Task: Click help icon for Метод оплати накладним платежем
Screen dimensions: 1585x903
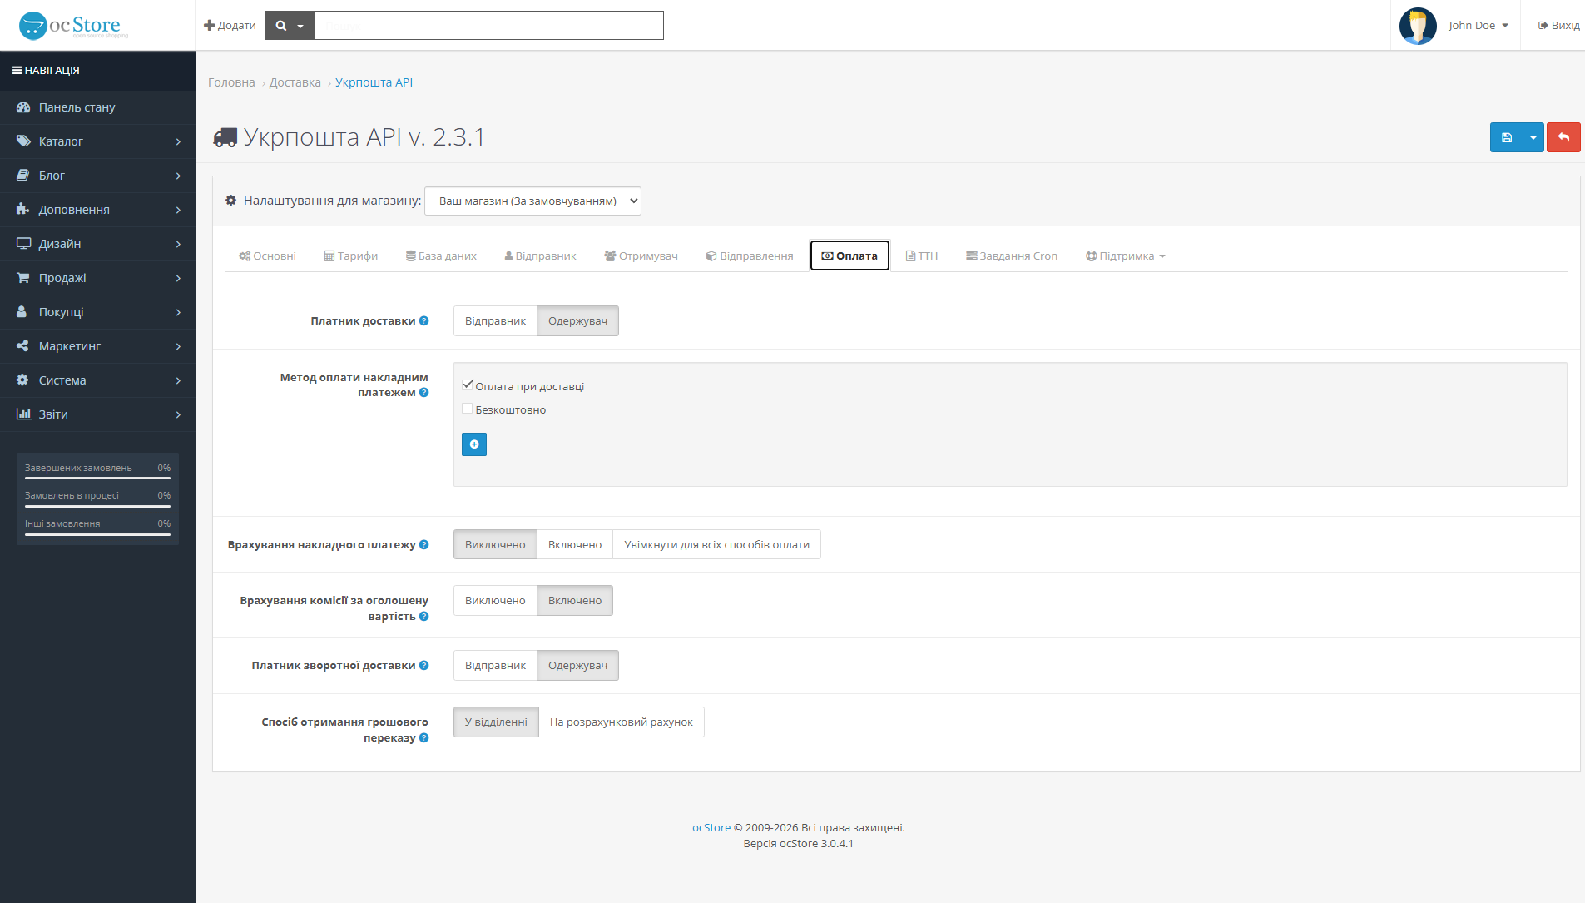Action: pyautogui.click(x=424, y=393)
